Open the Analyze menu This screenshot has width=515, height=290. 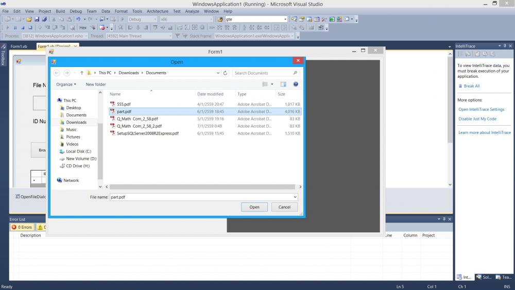click(x=192, y=11)
